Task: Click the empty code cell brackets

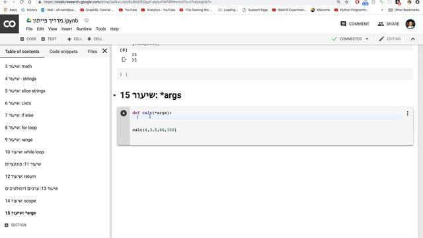Action: coord(124,75)
